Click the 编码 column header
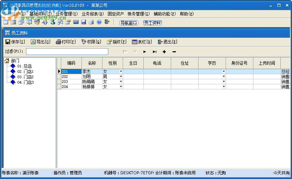This screenshot has width=292, height=179. pyautogui.click(x=71, y=63)
